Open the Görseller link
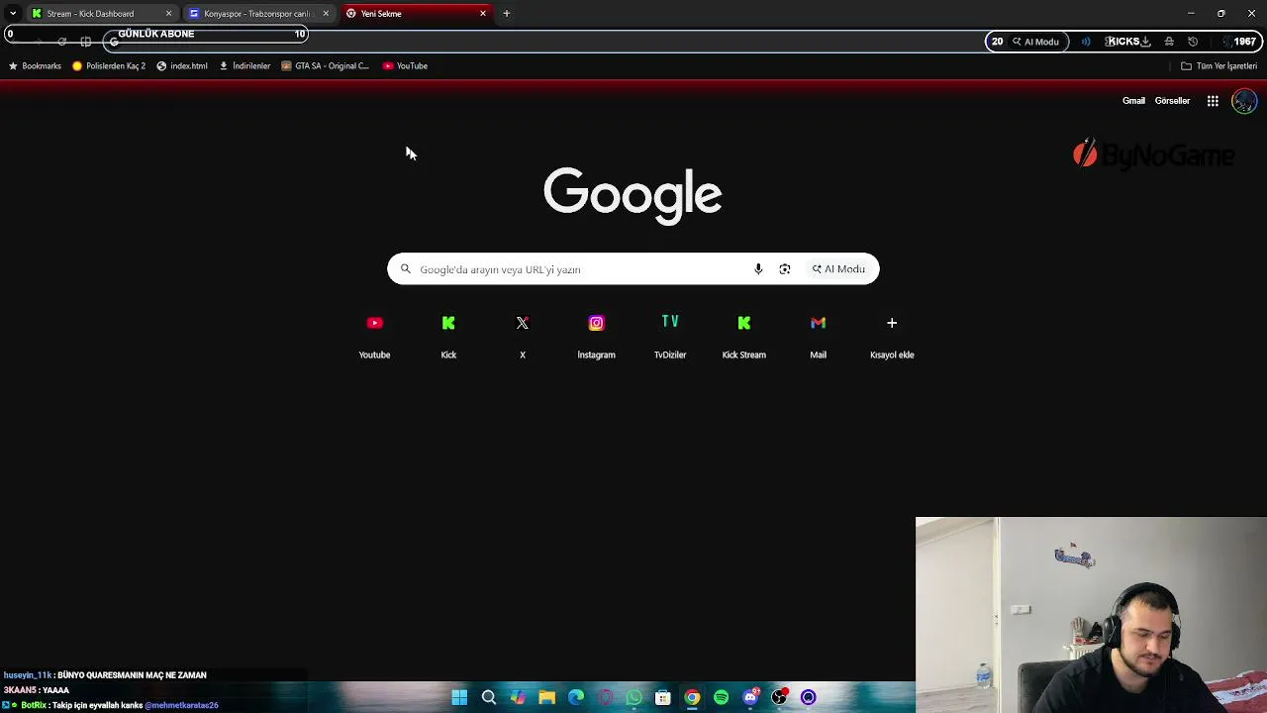Viewport: 1267px width, 713px height. coord(1172,101)
